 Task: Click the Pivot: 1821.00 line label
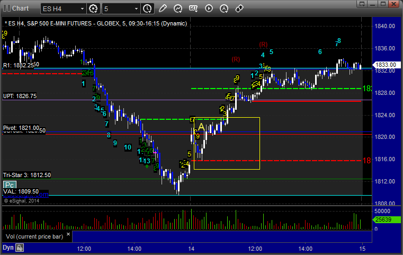point(21,128)
